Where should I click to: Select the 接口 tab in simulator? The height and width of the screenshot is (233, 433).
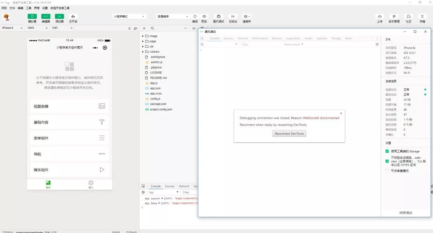pos(91,184)
